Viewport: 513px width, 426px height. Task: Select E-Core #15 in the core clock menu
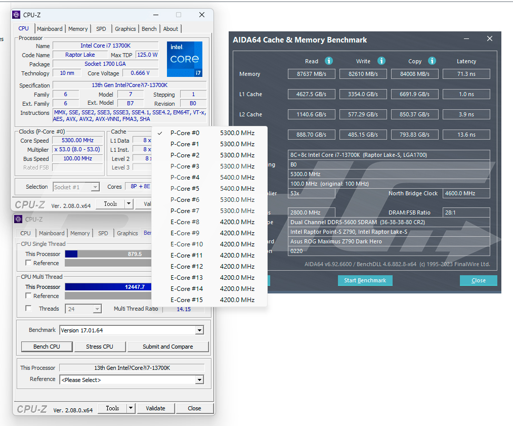point(210,300)
